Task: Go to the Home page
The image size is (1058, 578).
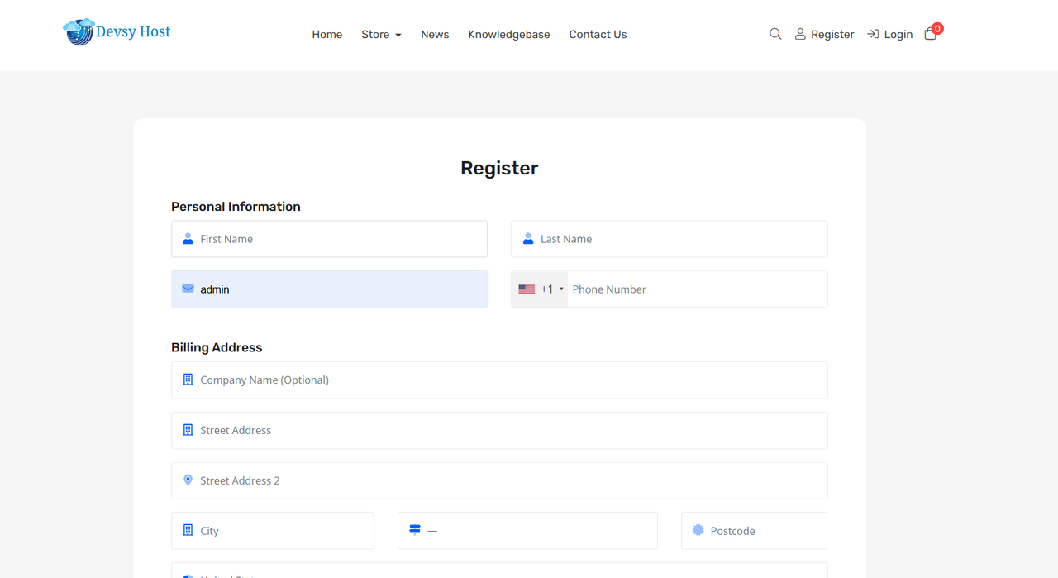Action: (x=327, y=34)
